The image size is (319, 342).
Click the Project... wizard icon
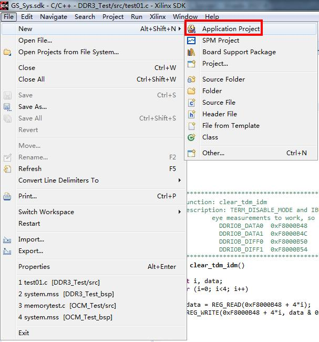click(191, 64)
